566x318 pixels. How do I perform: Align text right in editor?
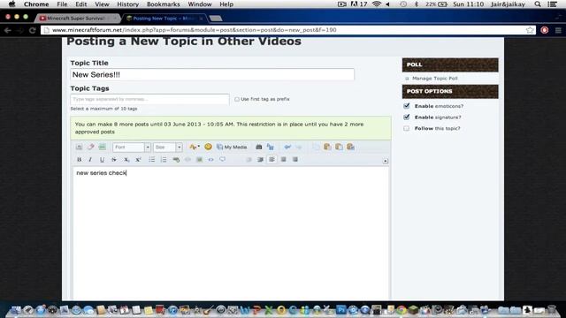(x=294, y=159)
